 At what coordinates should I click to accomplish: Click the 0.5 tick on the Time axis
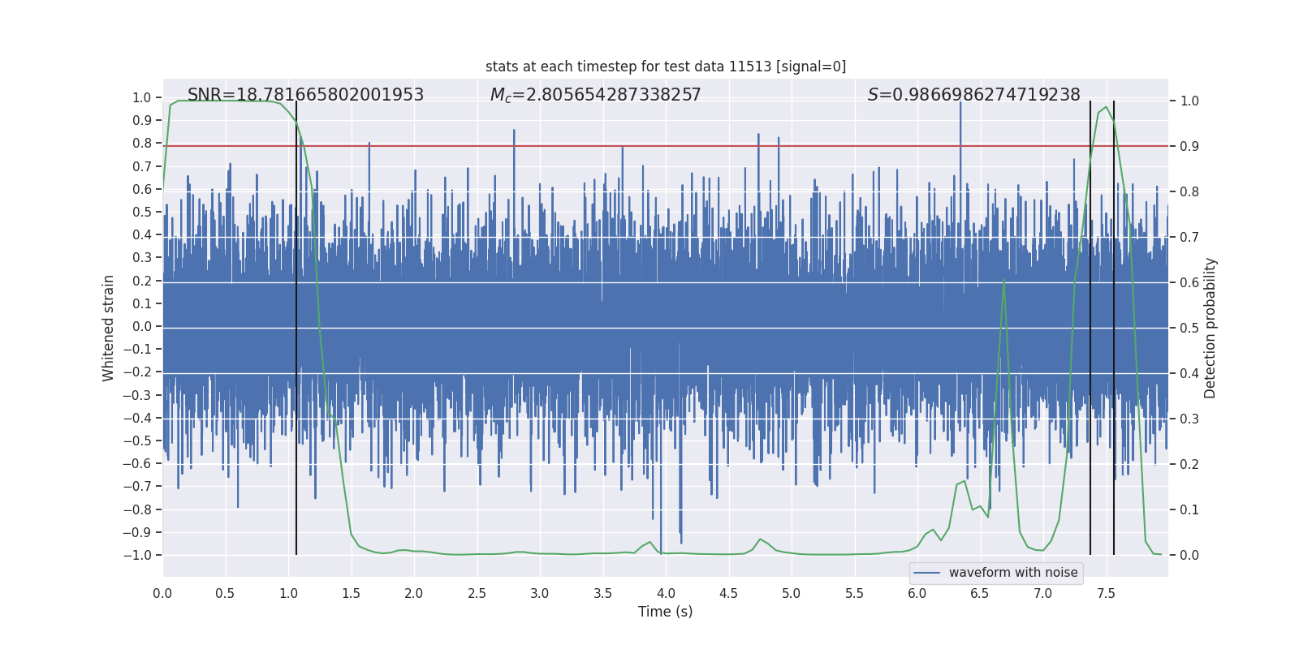coord(225,593)
